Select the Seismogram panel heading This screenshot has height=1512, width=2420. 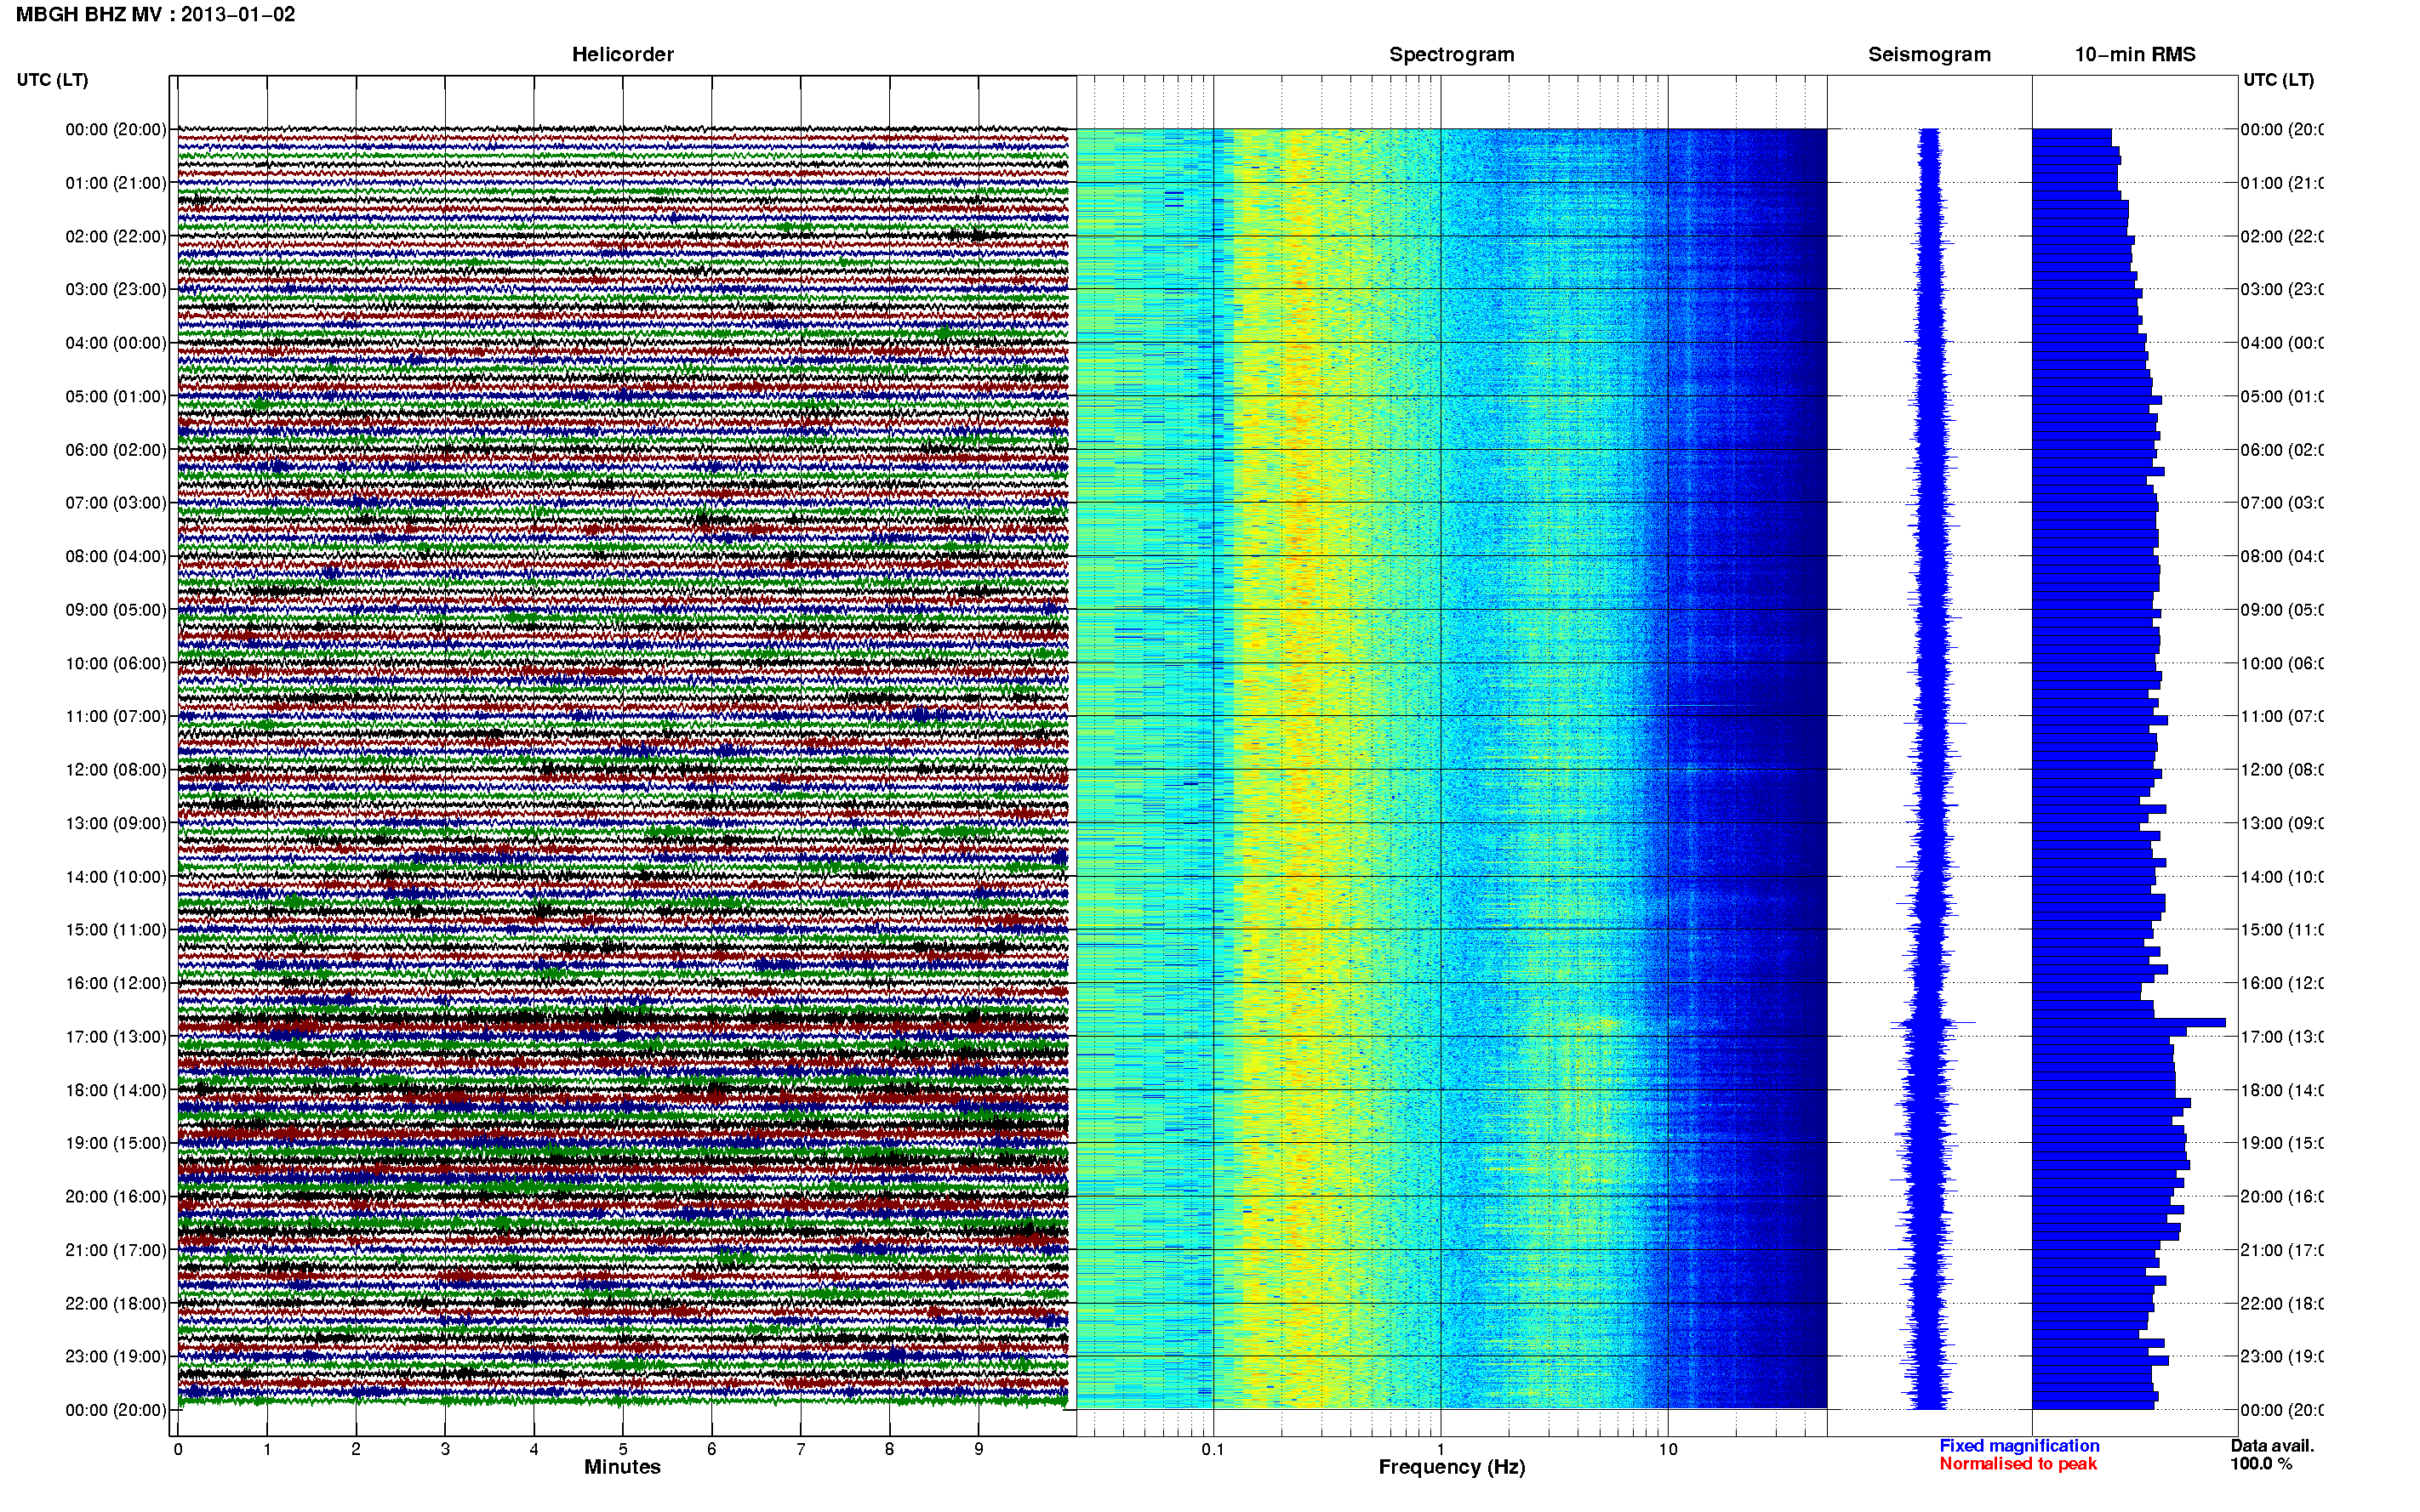(1929, 54)
